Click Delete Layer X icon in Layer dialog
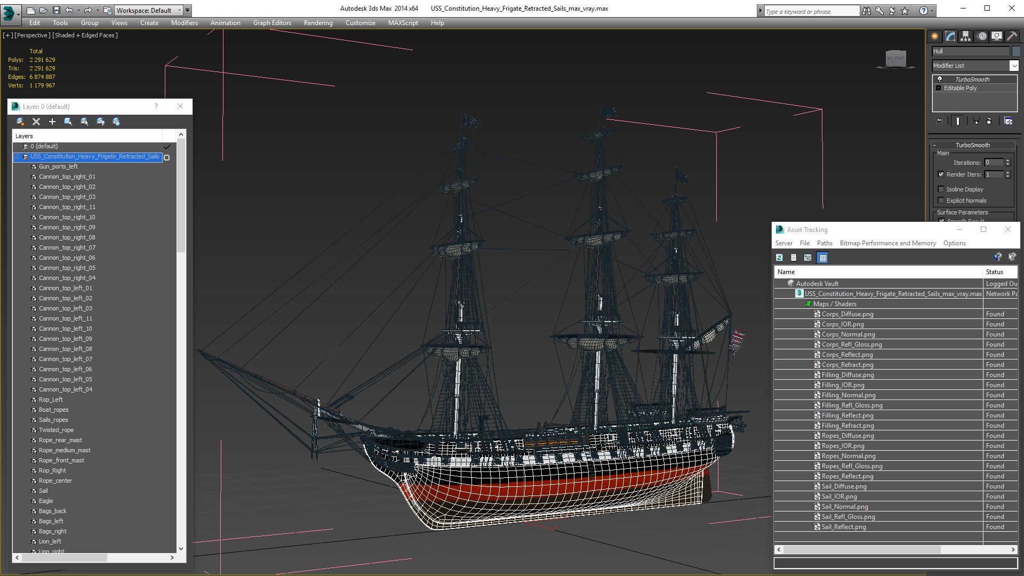The height and width of the screenshot is (576, 1024). pyautogui.click(x=36, y=122)
